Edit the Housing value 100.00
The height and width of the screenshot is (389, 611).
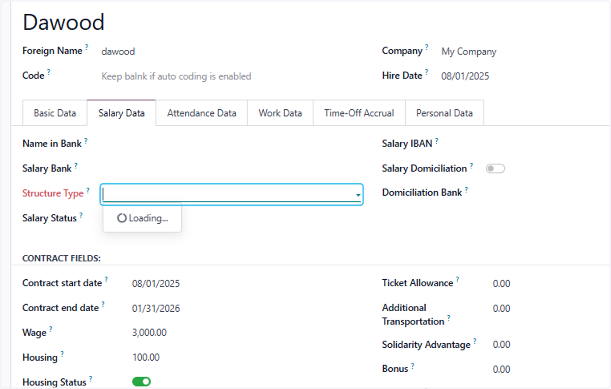click(146, 357)
